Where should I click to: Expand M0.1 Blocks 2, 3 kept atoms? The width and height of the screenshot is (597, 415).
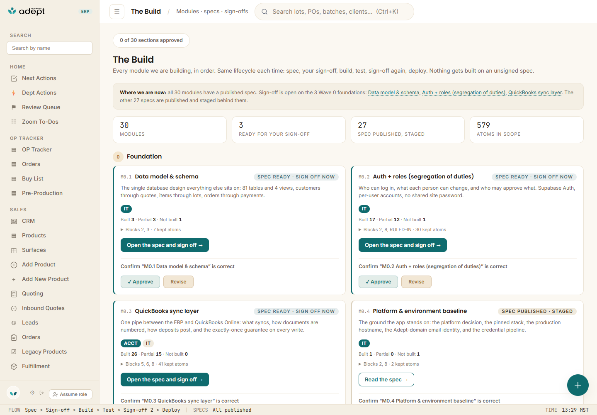[x=150, y=229]
